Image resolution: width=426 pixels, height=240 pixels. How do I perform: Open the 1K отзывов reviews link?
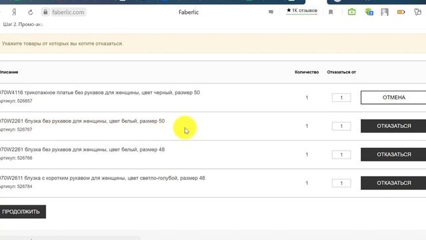click(x=302, y=11)
